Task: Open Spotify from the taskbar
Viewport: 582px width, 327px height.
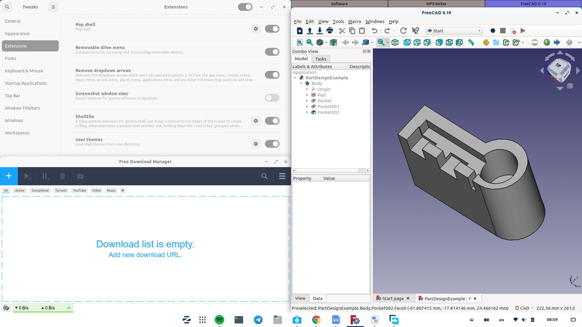Action: [219, 320]
